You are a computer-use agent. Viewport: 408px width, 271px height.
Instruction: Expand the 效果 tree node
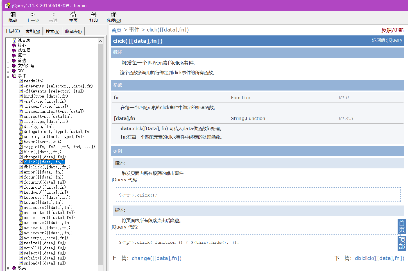point(8,268)
